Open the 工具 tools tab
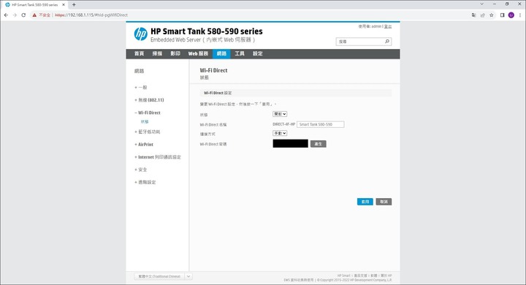 pyautogui.click(x=240, y=53)
